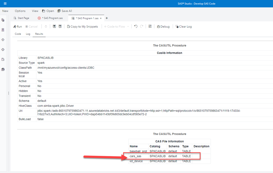Click the SPKCASLIB library value
This screenshot has width=273, height=173.
point(45,58)
